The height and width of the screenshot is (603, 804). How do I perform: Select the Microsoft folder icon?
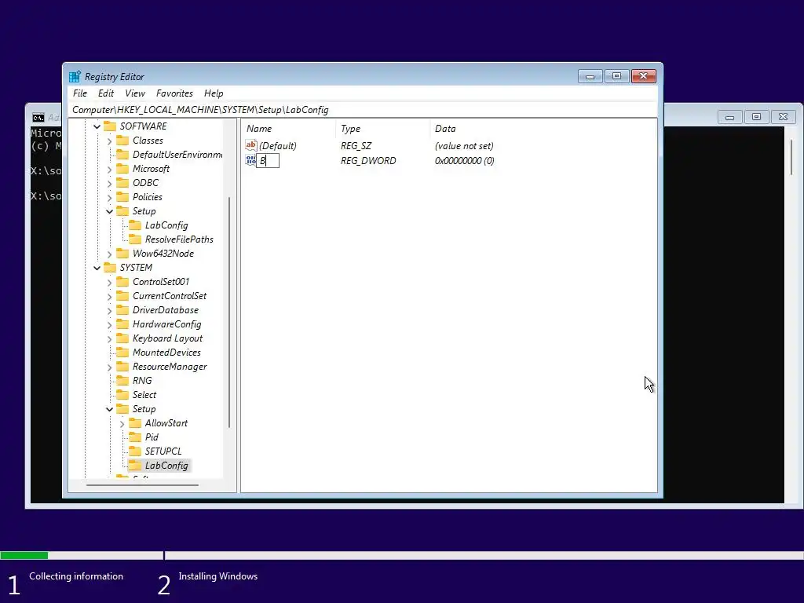point(122,168)
